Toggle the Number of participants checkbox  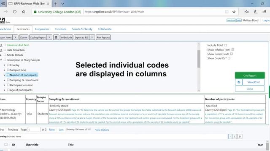(x=8, y=75)
